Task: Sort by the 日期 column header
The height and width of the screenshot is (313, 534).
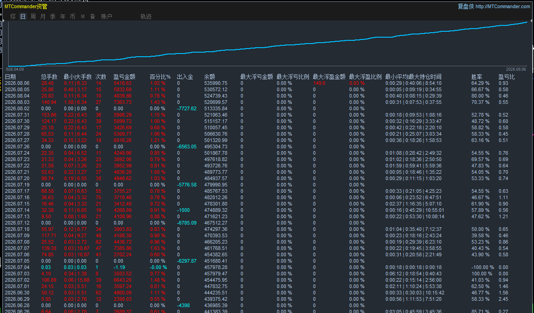Action: point(10,77)
